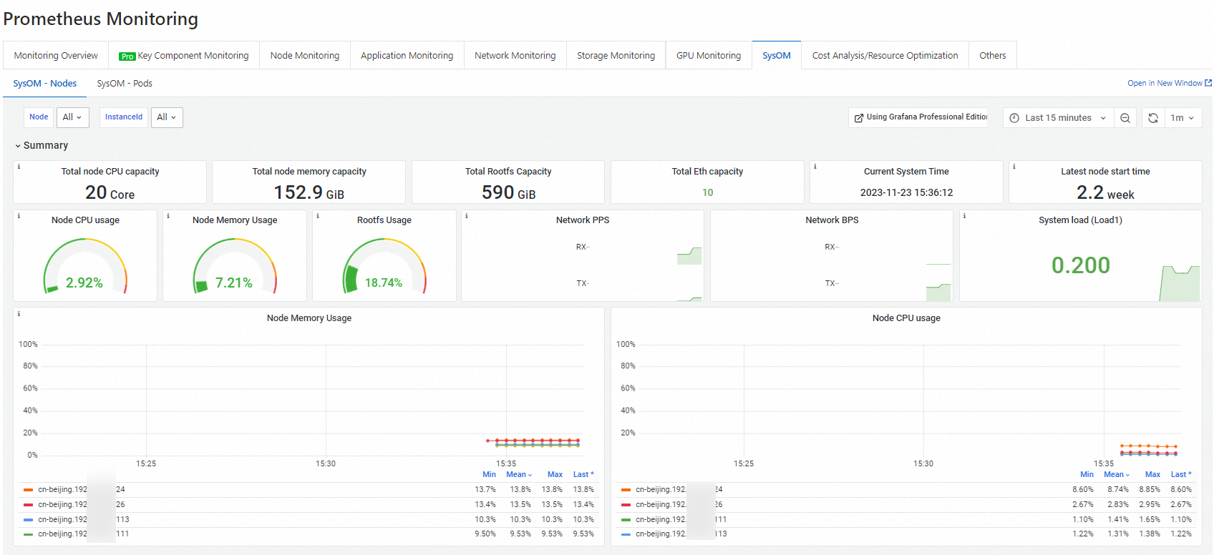Open the InstanceId All dropdown

167,117
